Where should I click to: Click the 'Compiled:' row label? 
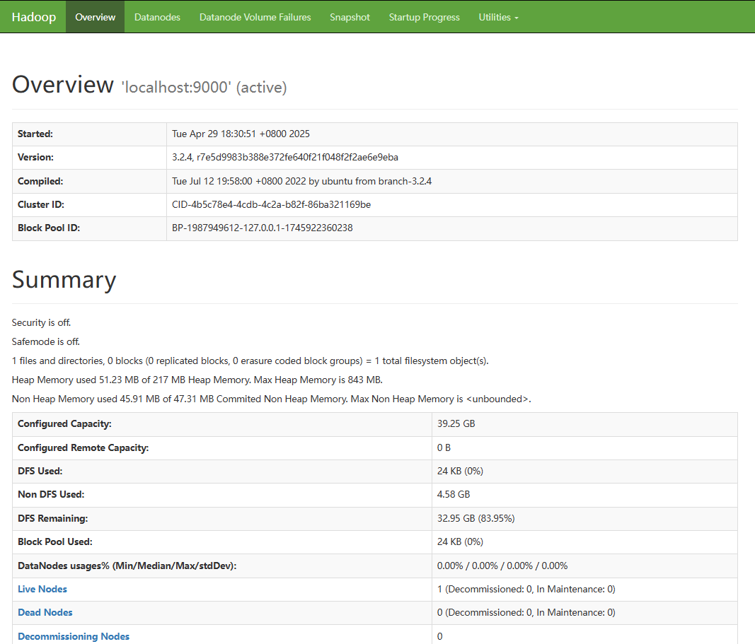(x=40, y=181)
